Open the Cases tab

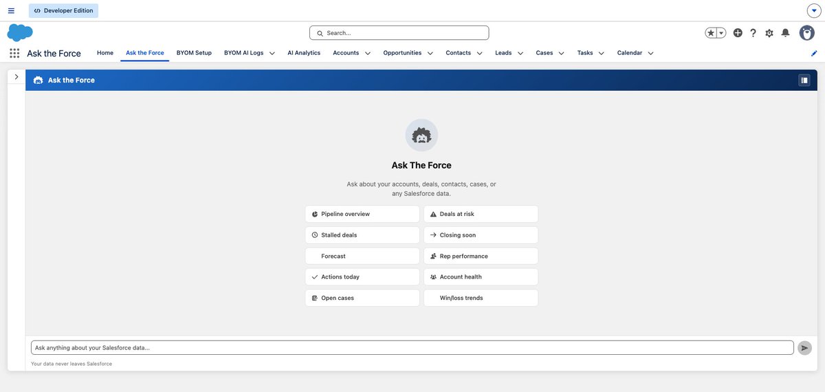click(x=544, y=53)
